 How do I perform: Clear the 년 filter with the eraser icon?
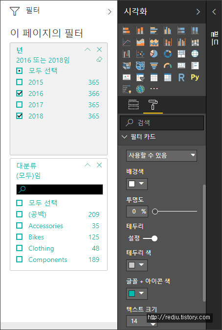pyautogui.click(x=99, y=60)
